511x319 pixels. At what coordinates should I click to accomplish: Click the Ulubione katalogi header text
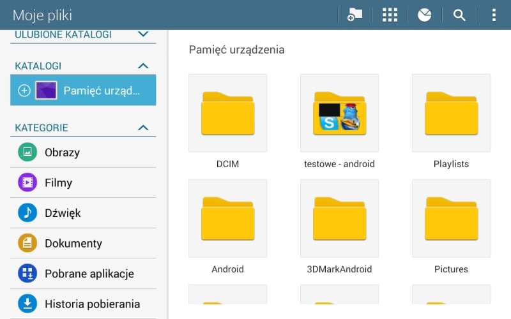click(63, 34)
